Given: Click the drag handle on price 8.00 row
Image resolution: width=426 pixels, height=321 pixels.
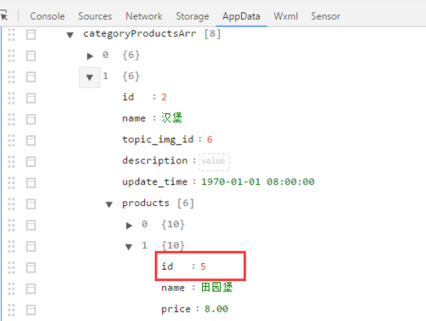Looking at the screenshot, I should [x=11, y=310].
